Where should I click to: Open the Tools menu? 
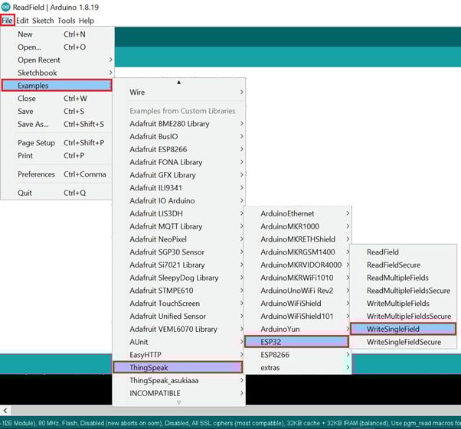pyautogui.click(x=67, y=21)
